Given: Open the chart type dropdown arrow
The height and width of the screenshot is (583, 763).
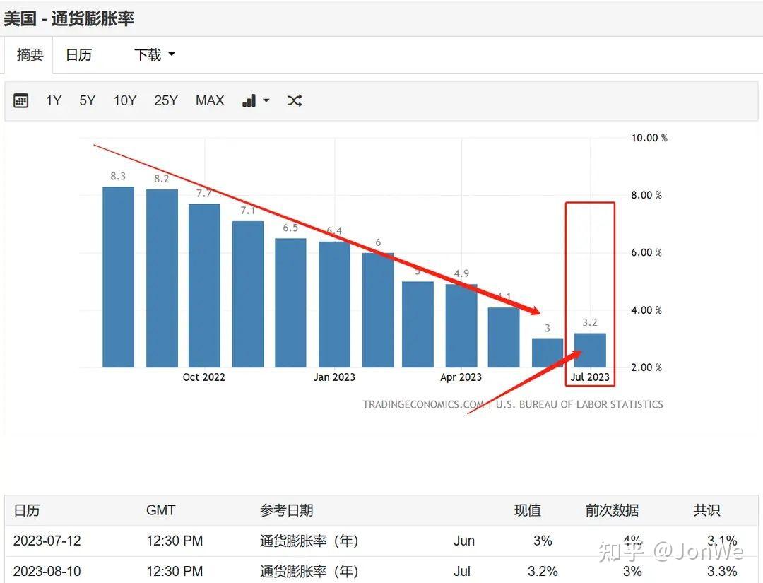Looking at the screenshot, I should pos(266,100).
